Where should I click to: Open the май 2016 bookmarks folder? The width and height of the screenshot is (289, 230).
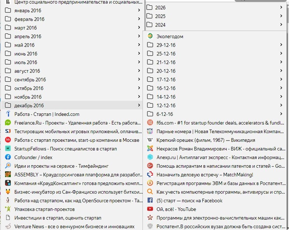pos(24,45)
